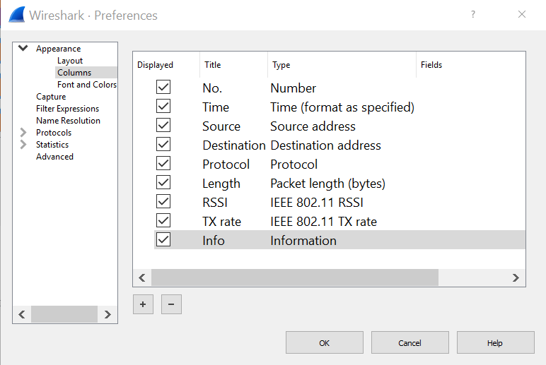
Task: Open the Capture preferences page
Action: [x=51, y=96]
